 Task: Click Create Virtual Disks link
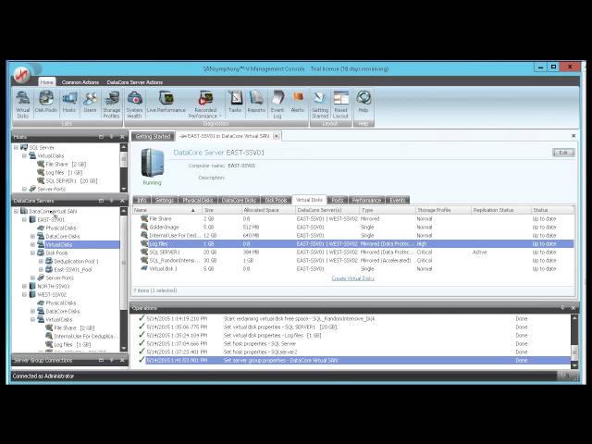pos(352,278)
